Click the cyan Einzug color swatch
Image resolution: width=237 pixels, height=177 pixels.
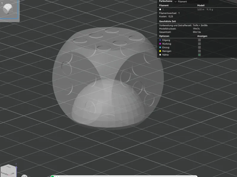coord(160,47)
